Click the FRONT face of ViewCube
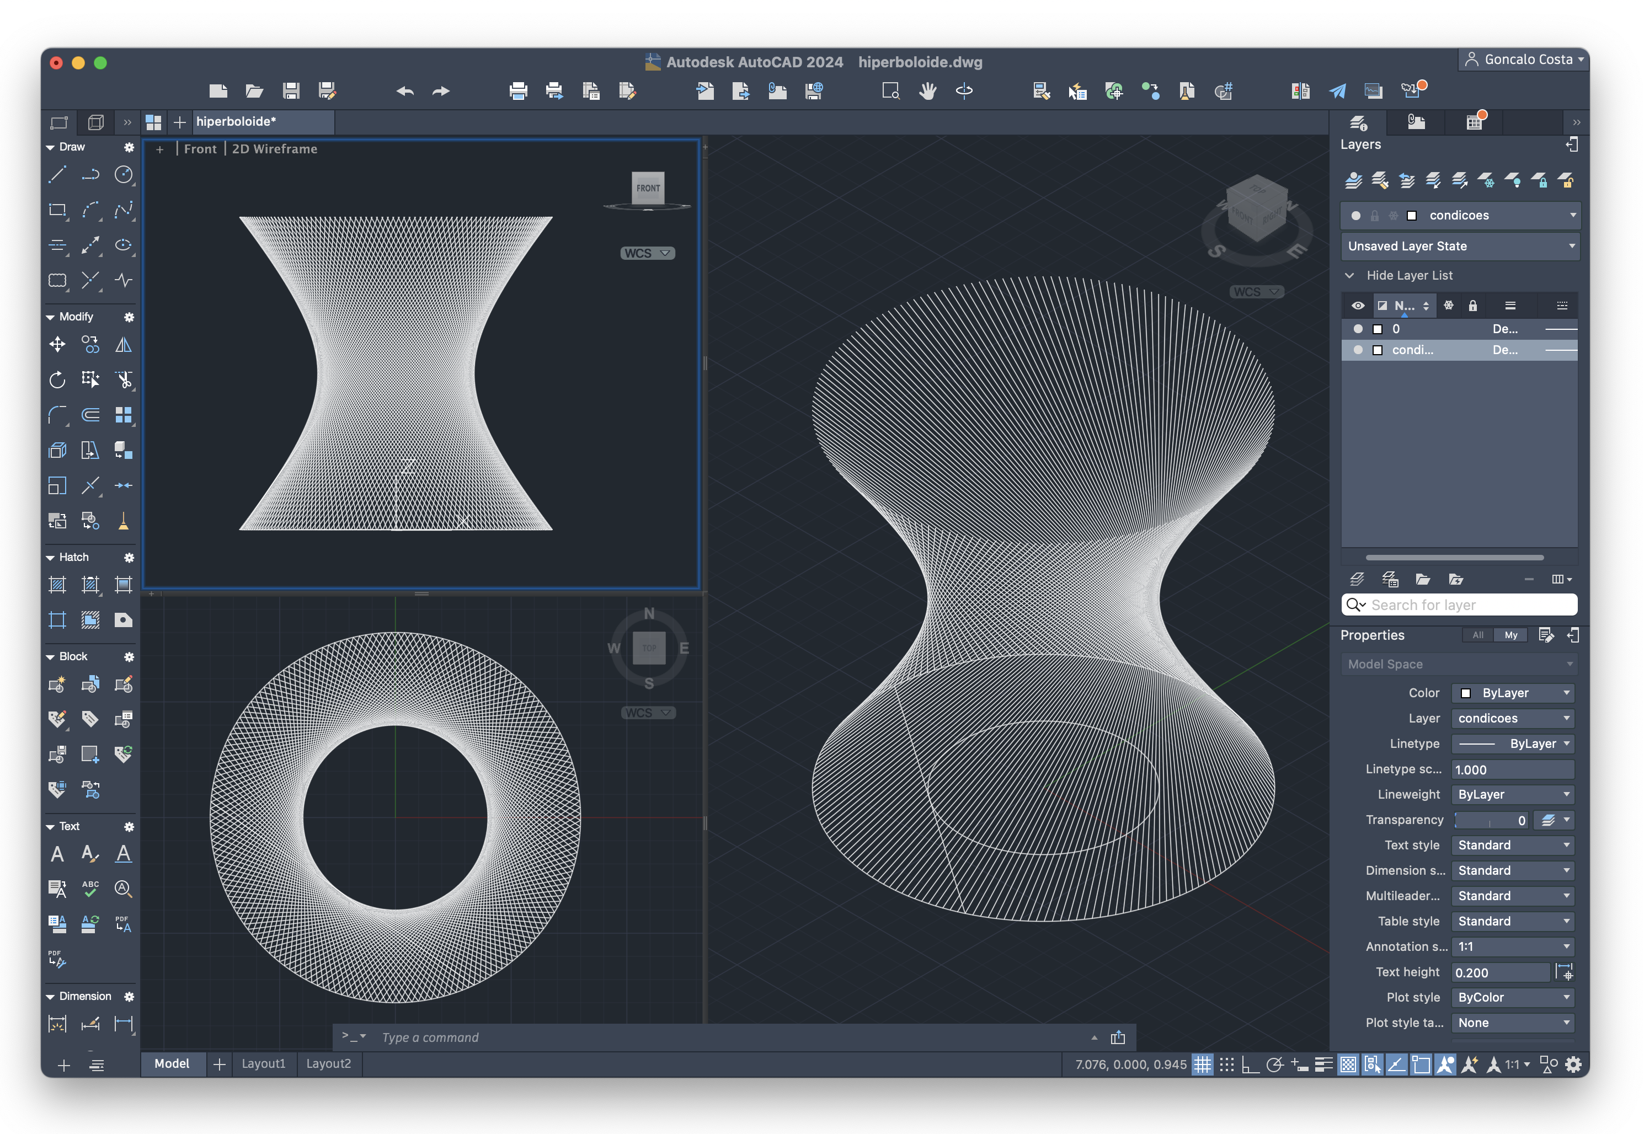Viewport: 1644px width, 1134px height. tap(648, 188)
